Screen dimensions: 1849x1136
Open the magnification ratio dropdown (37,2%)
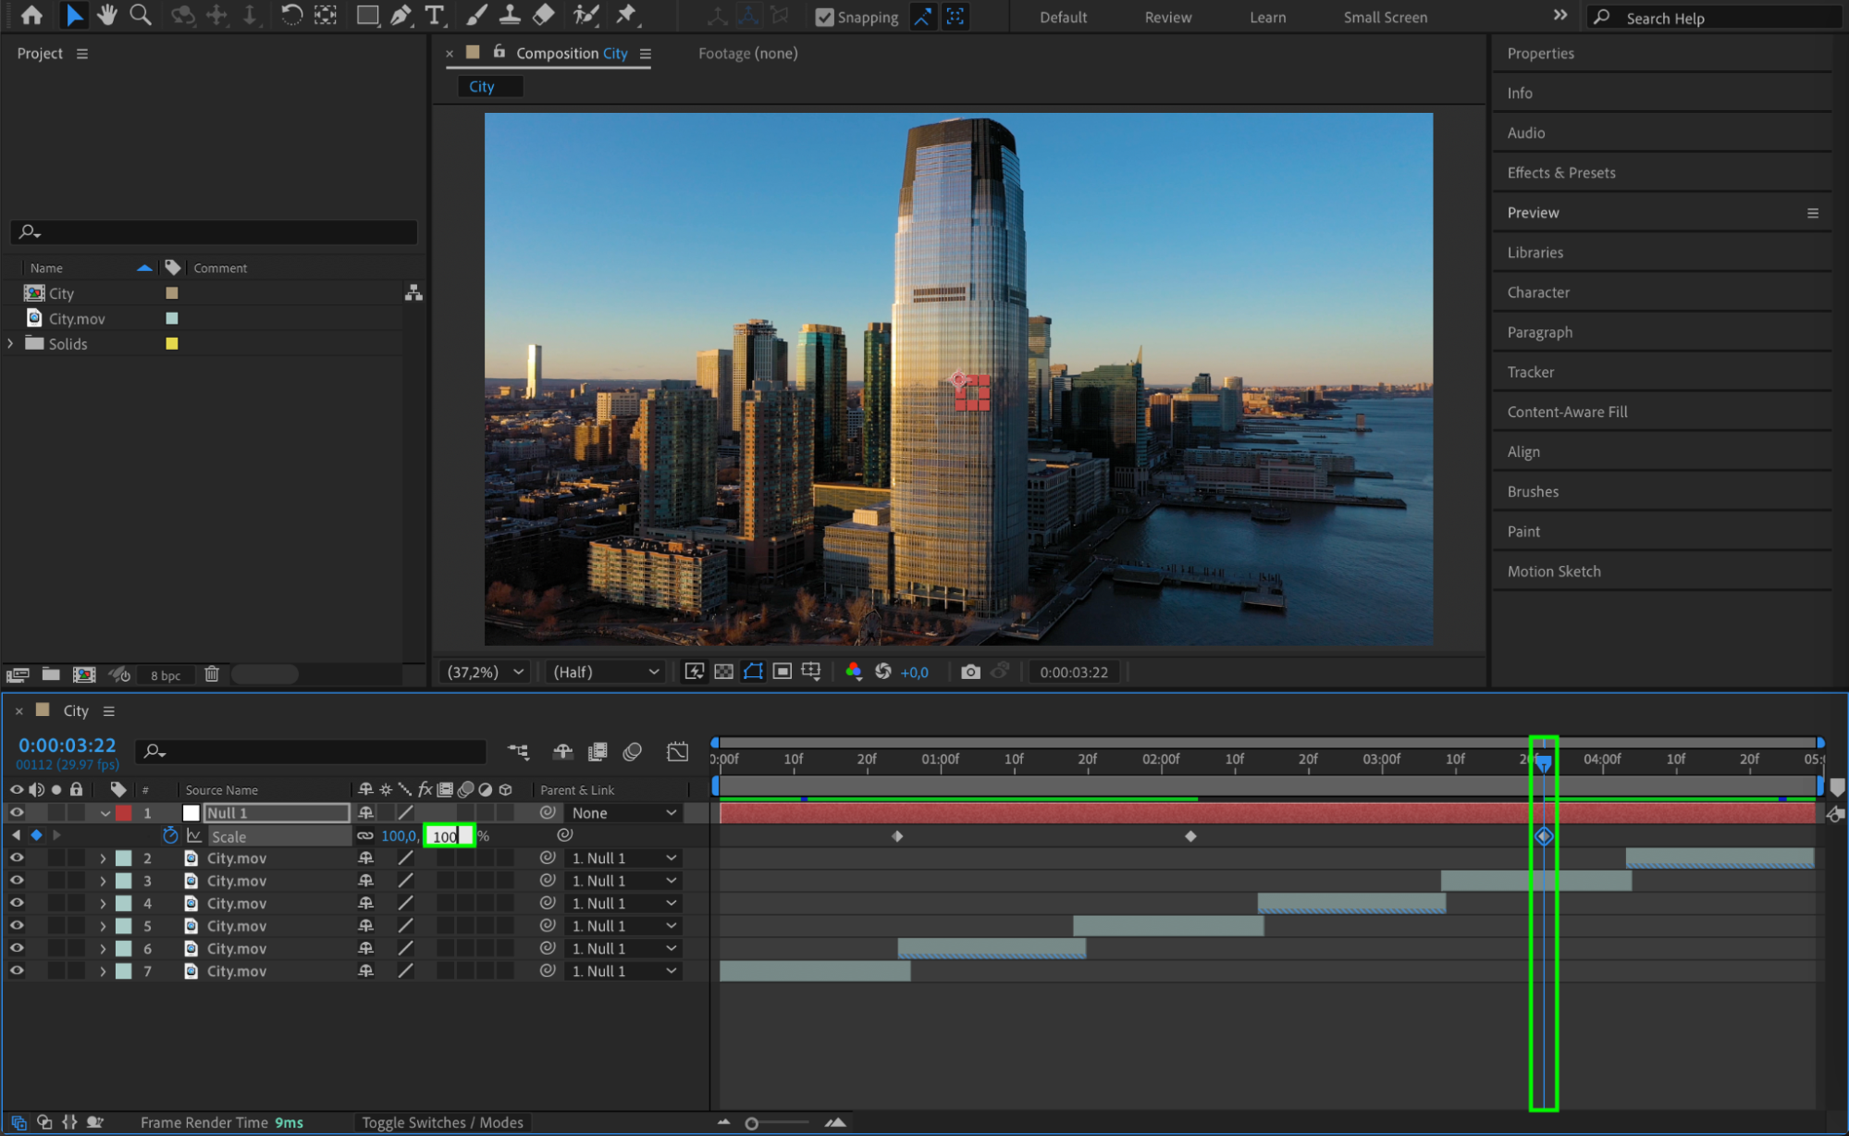(x=486, y=672)
